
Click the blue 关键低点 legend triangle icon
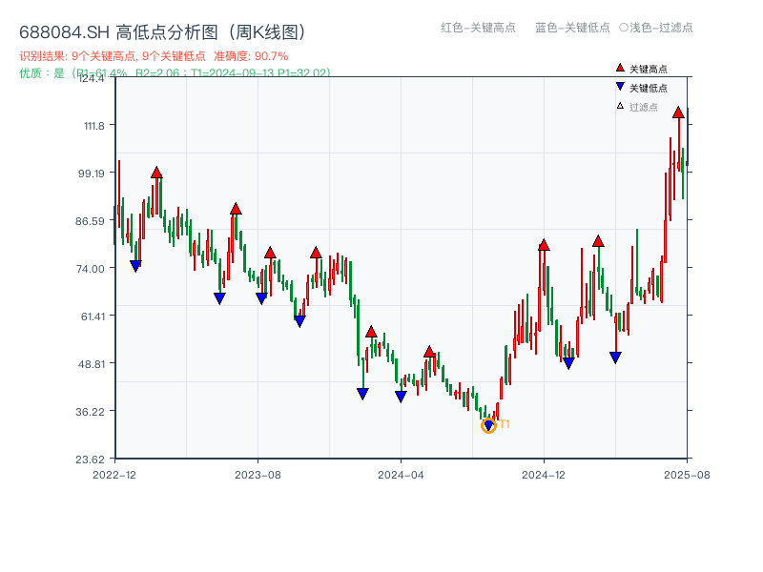(x=619, y=85)
